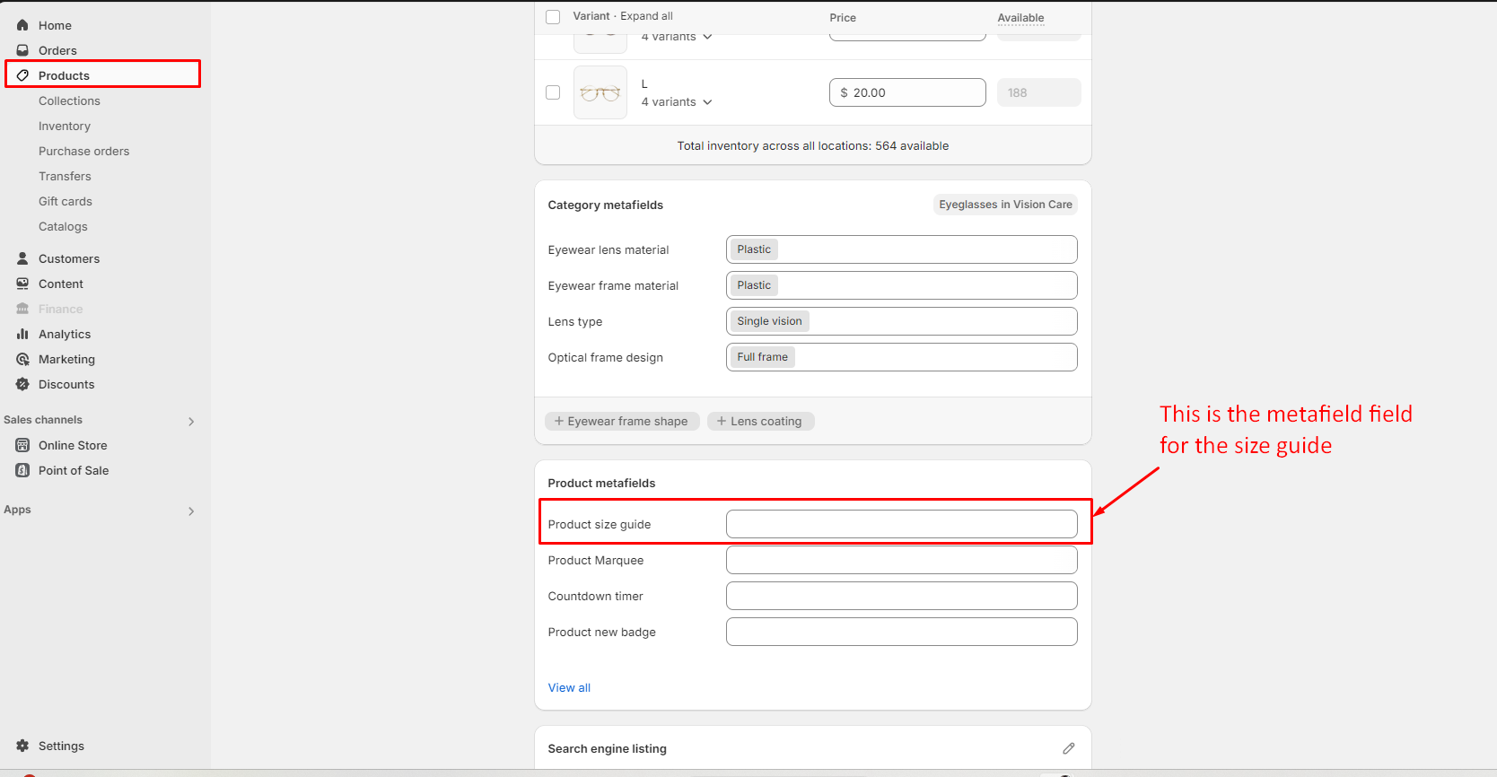Click the Marketing target icon
This screenshot has height=777, width=1497.
click(22, 359)
